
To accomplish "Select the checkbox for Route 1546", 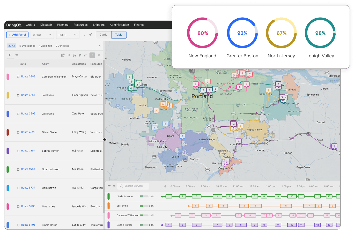I will click(18, 170).
